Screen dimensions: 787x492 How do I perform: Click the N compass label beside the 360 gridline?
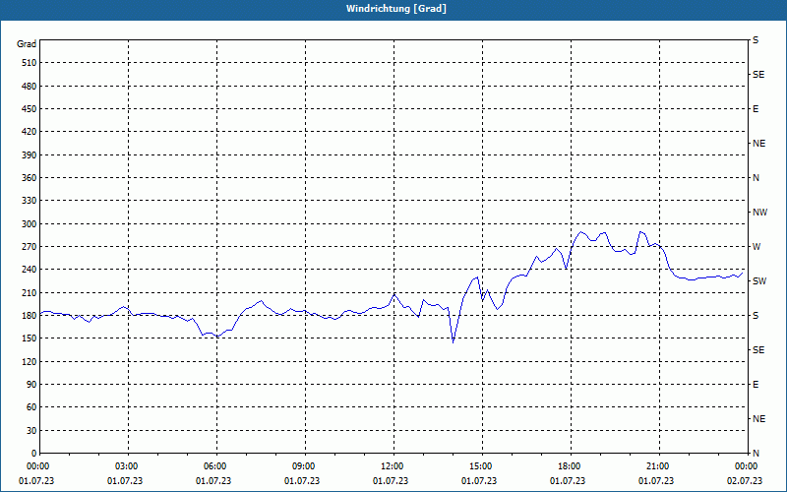click(x=756, y=178)
